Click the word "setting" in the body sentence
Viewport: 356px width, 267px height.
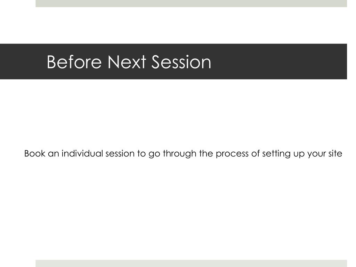[276, 154]
